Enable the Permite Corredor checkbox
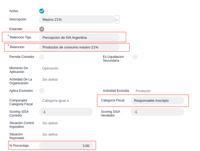This screenshot has height=151, width=200. pos(42,57)
